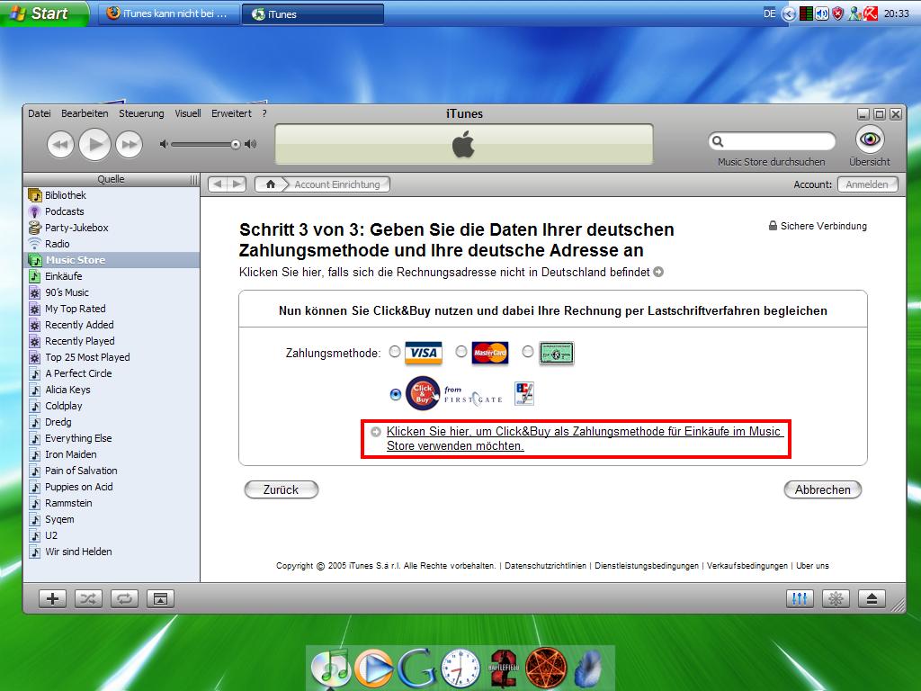Screen dimensions: 921x691
Task: Open the equalizer window button
Action: pos(800,598)
